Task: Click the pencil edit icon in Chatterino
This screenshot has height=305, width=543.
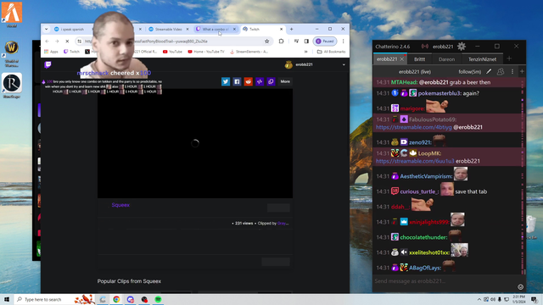Action: pyautogui.click(x=489, y=71)
